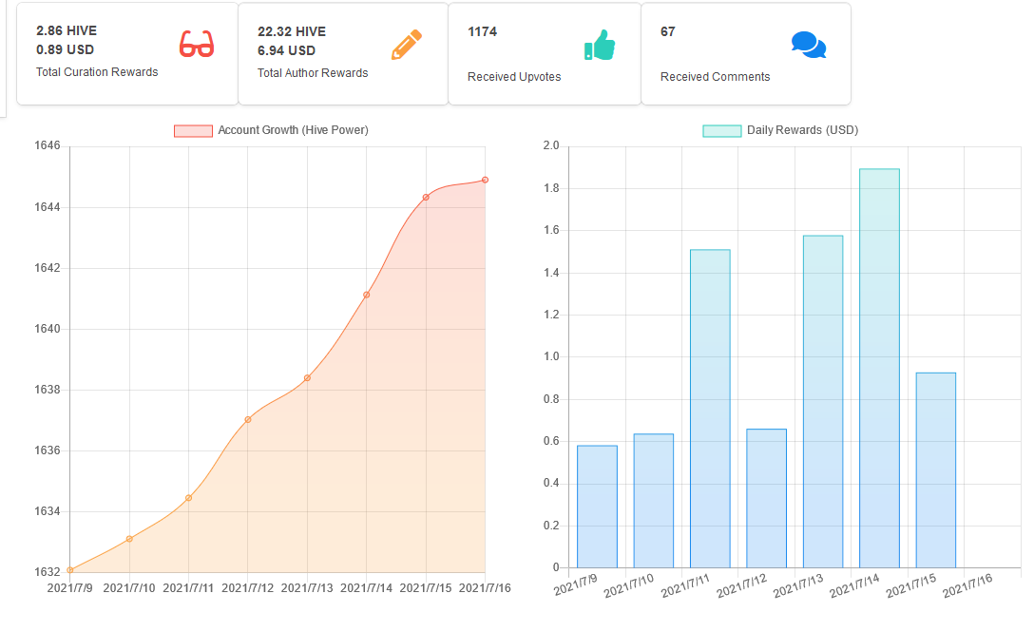Select the 2021/7/10 daily rewards bar
Viewport: 1034px width, 632px height.
click(x=654, y=501)
